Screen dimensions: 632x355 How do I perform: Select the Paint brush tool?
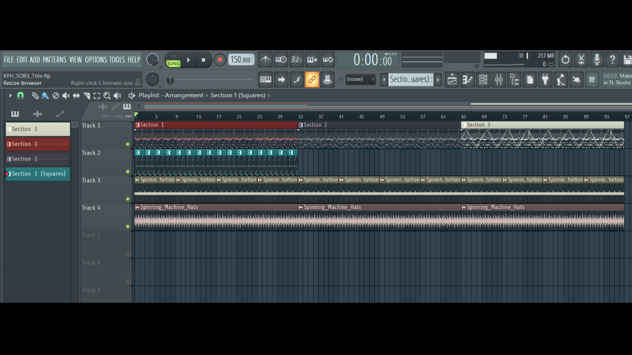point(45,96)
